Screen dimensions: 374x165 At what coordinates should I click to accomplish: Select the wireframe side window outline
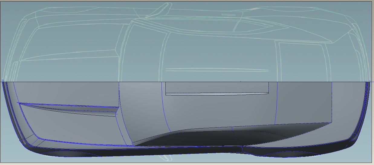pyautogui.click(x=209, y=26)
